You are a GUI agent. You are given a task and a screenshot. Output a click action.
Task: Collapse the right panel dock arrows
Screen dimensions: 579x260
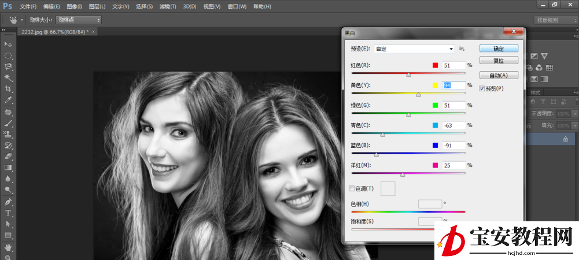(576, 30)
